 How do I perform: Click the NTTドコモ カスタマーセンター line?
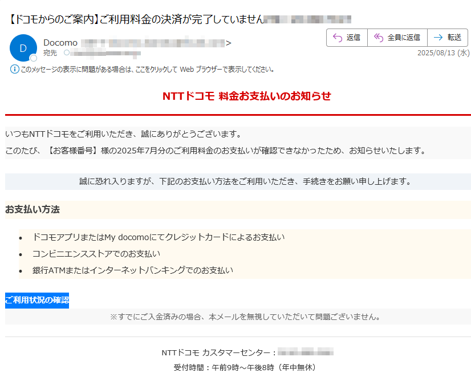[247, 352]
